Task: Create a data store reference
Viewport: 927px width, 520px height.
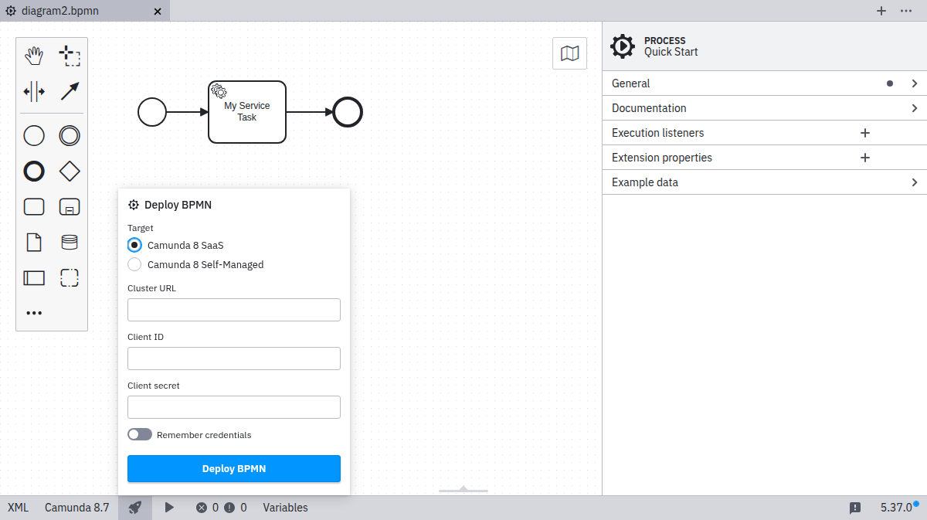Action: (70, 242)
